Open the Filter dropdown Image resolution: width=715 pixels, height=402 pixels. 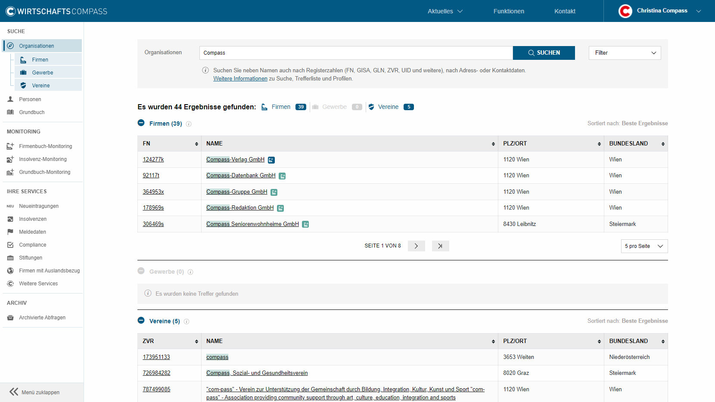tap(625, 53)
